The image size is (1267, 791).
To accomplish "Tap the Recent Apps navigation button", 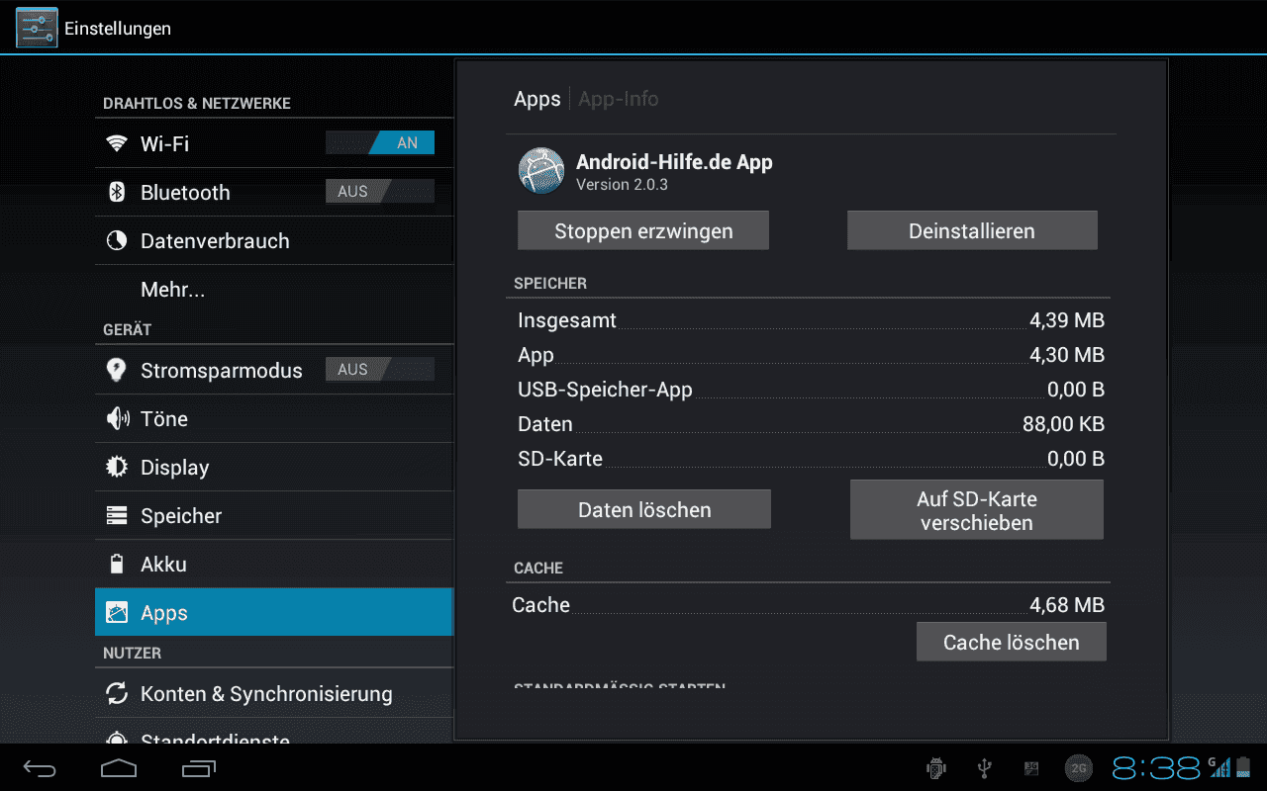I will (199, 768).
